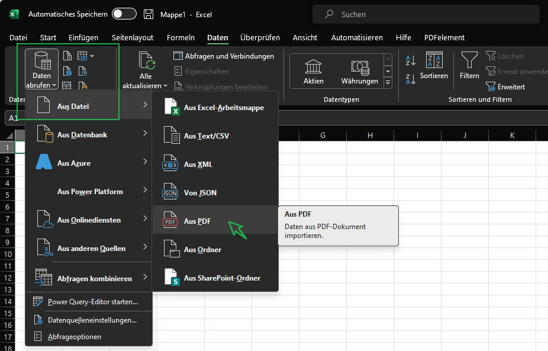Move up in the Datentypen gallery

pos(388,59)
